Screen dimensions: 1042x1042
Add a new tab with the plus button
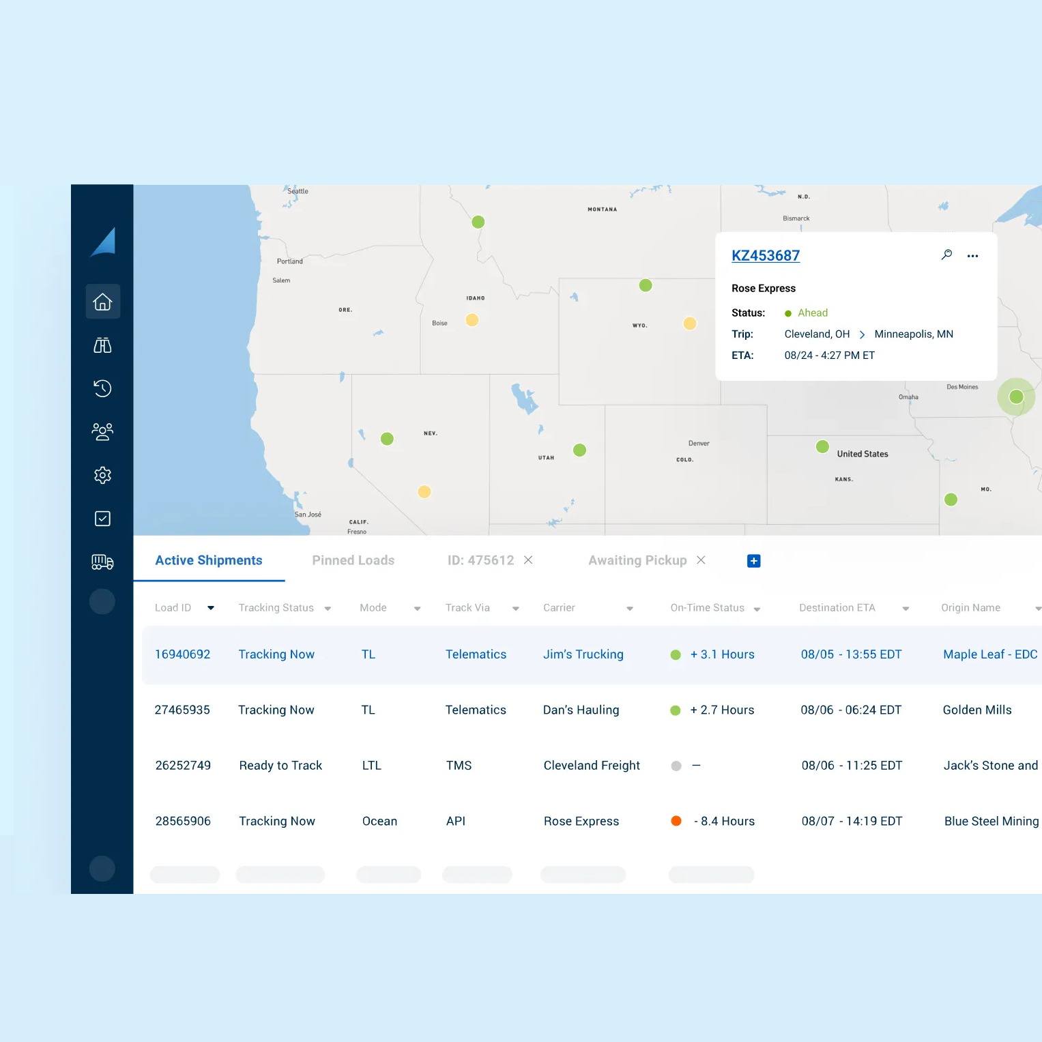(x=753, y=560)
